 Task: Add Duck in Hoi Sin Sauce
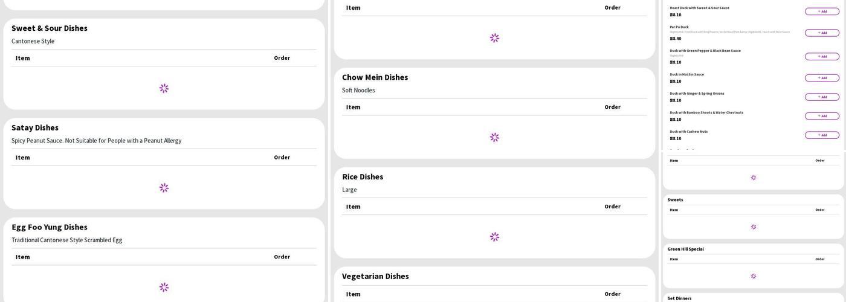pos(822,78)
